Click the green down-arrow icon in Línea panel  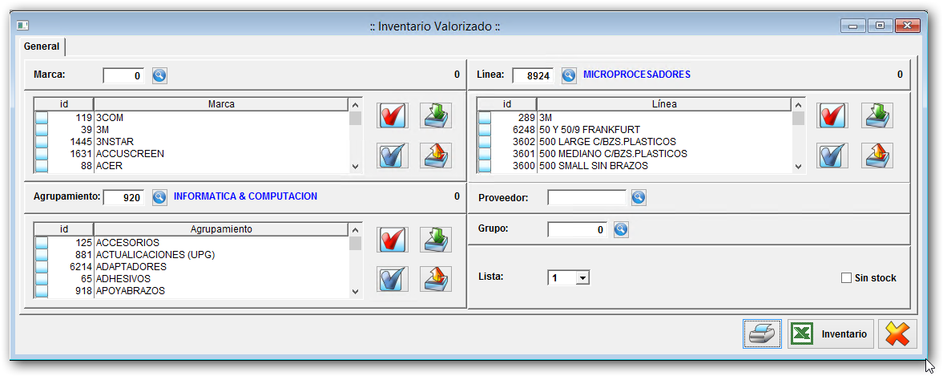[x=877, y=115]
